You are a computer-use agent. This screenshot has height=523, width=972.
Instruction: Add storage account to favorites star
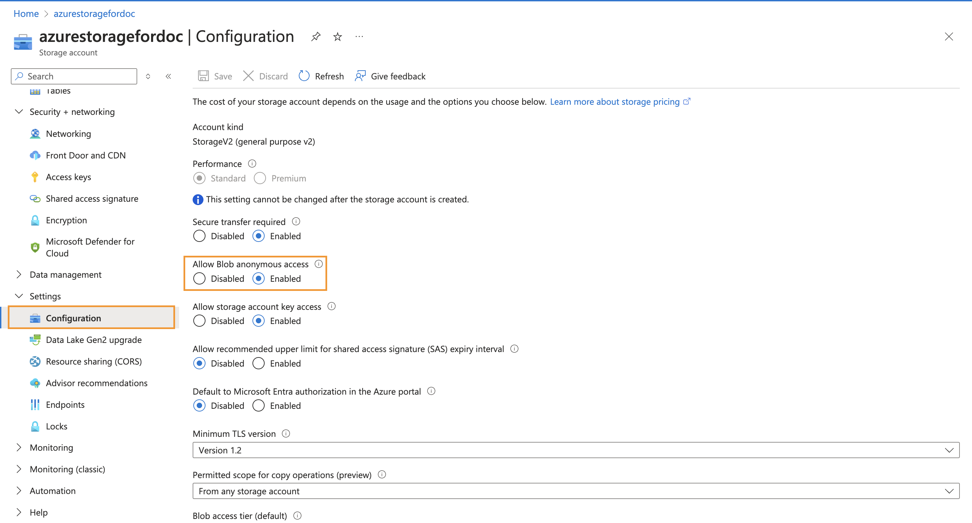click(x=337, y=36)
